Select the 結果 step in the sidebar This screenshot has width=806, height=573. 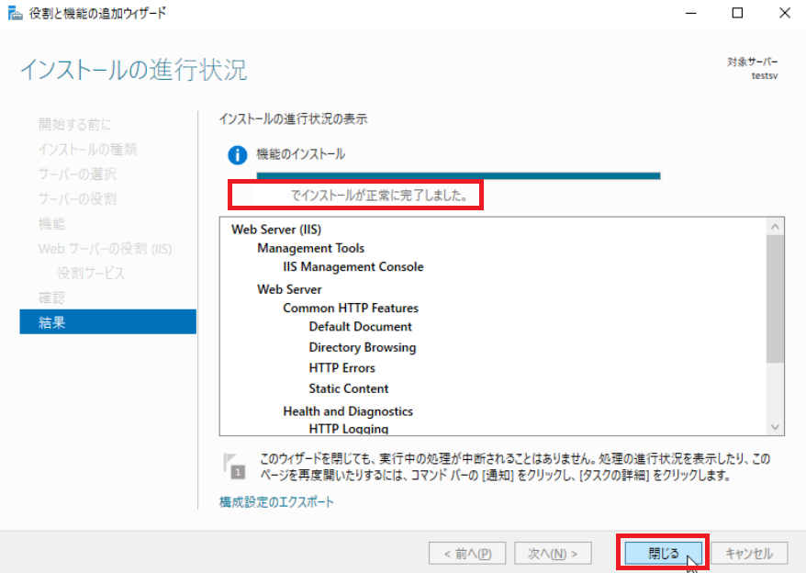108,322
